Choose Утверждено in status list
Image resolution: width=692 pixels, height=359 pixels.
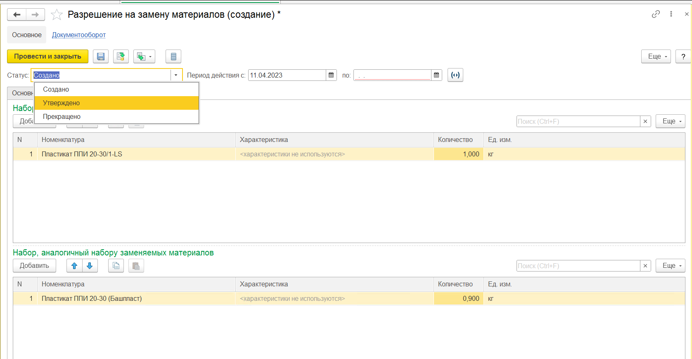coord(117,103)
